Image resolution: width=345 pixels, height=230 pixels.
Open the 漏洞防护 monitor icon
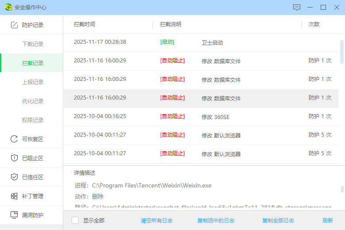[14, 215]
